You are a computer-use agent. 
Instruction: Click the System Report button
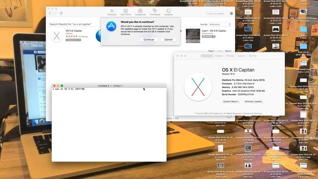[231, 101]
